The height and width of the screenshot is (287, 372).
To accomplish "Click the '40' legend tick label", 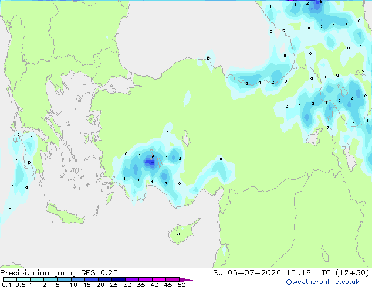I will 154,285.
